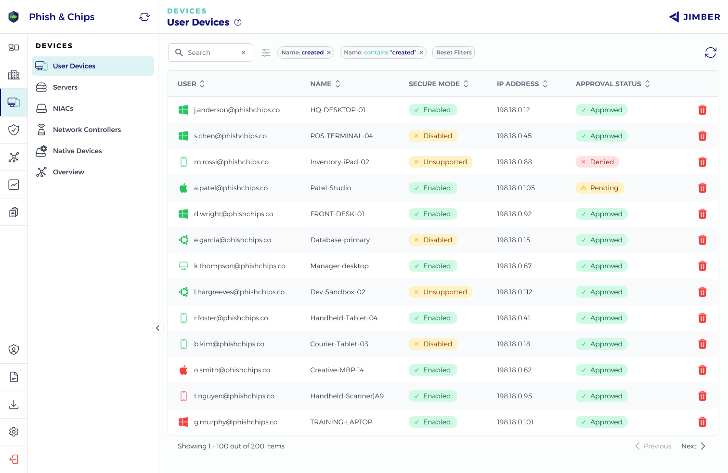Screen dimensions: 728x473
Task: Delete the Patel-Studio device
Action: click(702, 188)
